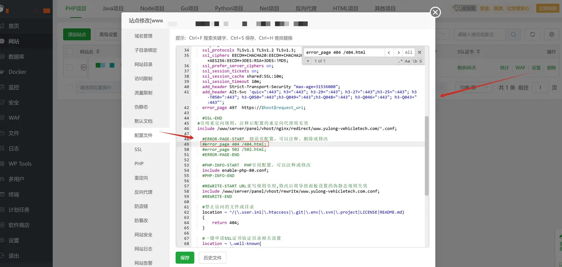Toggle RegExp search option
This screenshot has width=562, height=267.
pyautogui.click(x=401, y=61)
